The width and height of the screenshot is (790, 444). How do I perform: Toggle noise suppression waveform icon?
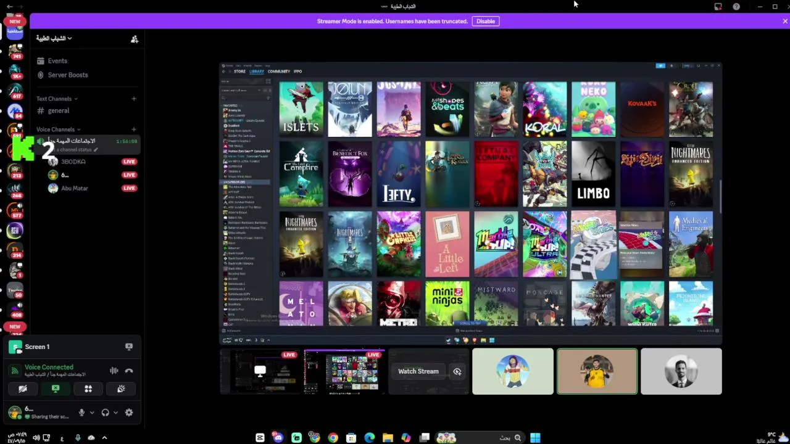coord(114,371)
